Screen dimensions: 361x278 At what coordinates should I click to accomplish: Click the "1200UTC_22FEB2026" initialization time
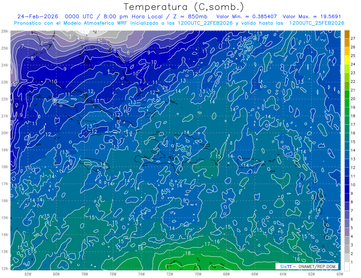205,23
